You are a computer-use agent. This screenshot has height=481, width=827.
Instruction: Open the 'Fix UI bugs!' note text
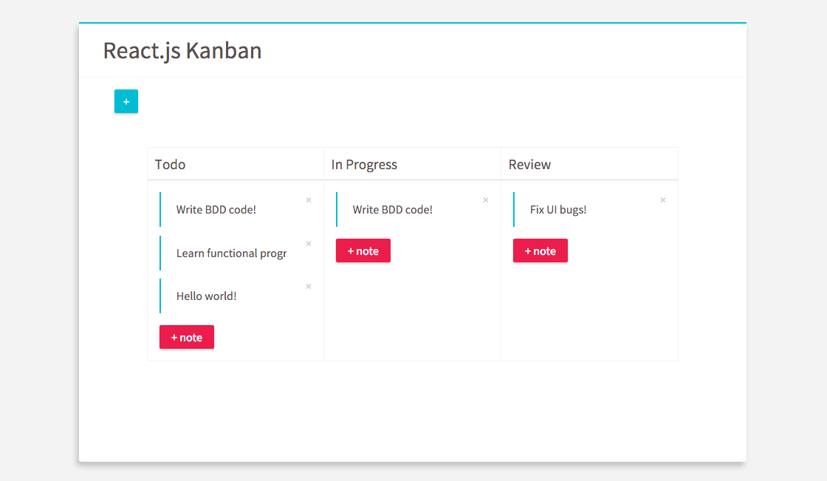click(558, 210)
